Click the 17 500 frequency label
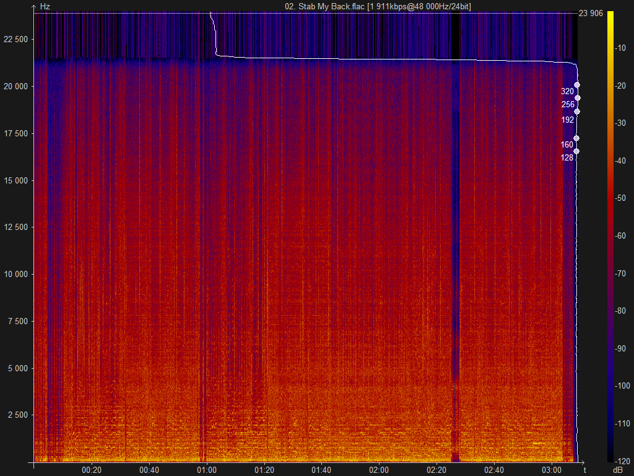 click(x=15, y=134)
